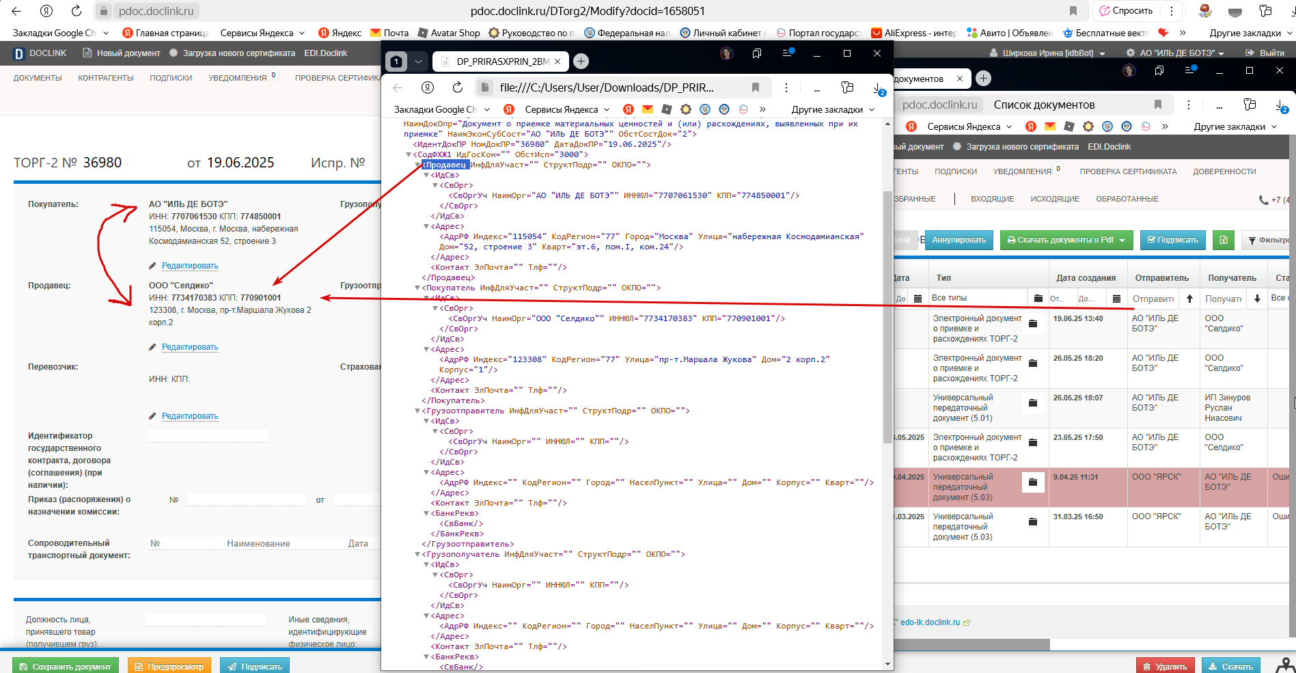Viewport: 1296px width, 673px height.
Task: Open 'ПОДПИСКИ' tab in left window
Action: point(171,78)
